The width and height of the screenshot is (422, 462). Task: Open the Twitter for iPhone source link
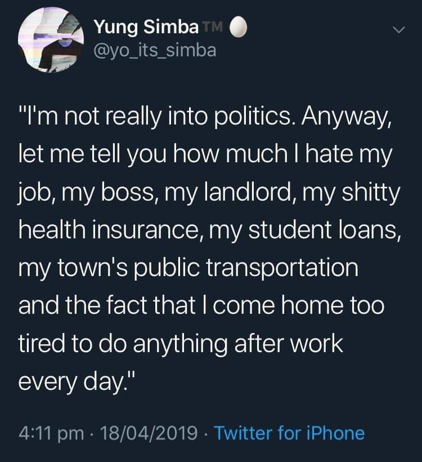tap(290, 433)
